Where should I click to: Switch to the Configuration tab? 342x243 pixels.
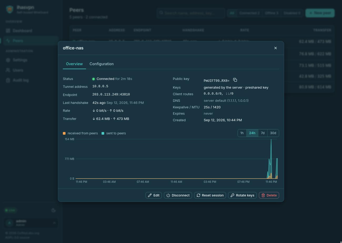pyautogui.click(x=102, y=64)
